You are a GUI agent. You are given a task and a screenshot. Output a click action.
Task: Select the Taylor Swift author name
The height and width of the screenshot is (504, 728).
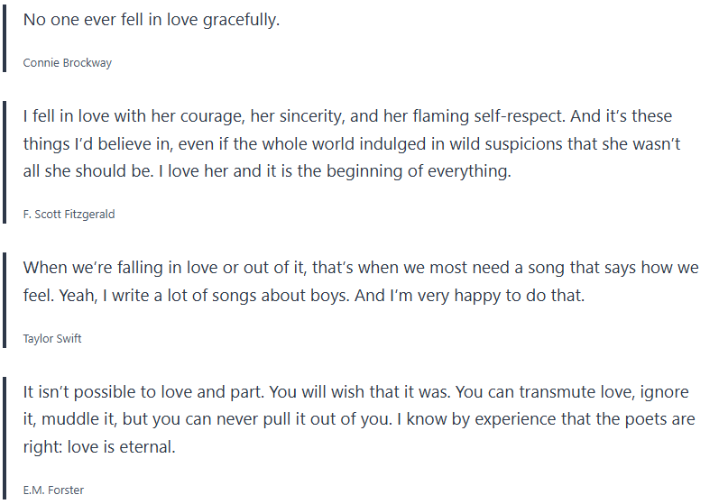coord(52,339)
